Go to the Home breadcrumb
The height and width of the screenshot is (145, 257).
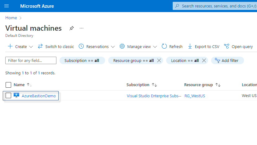click(x=11, y=18)
